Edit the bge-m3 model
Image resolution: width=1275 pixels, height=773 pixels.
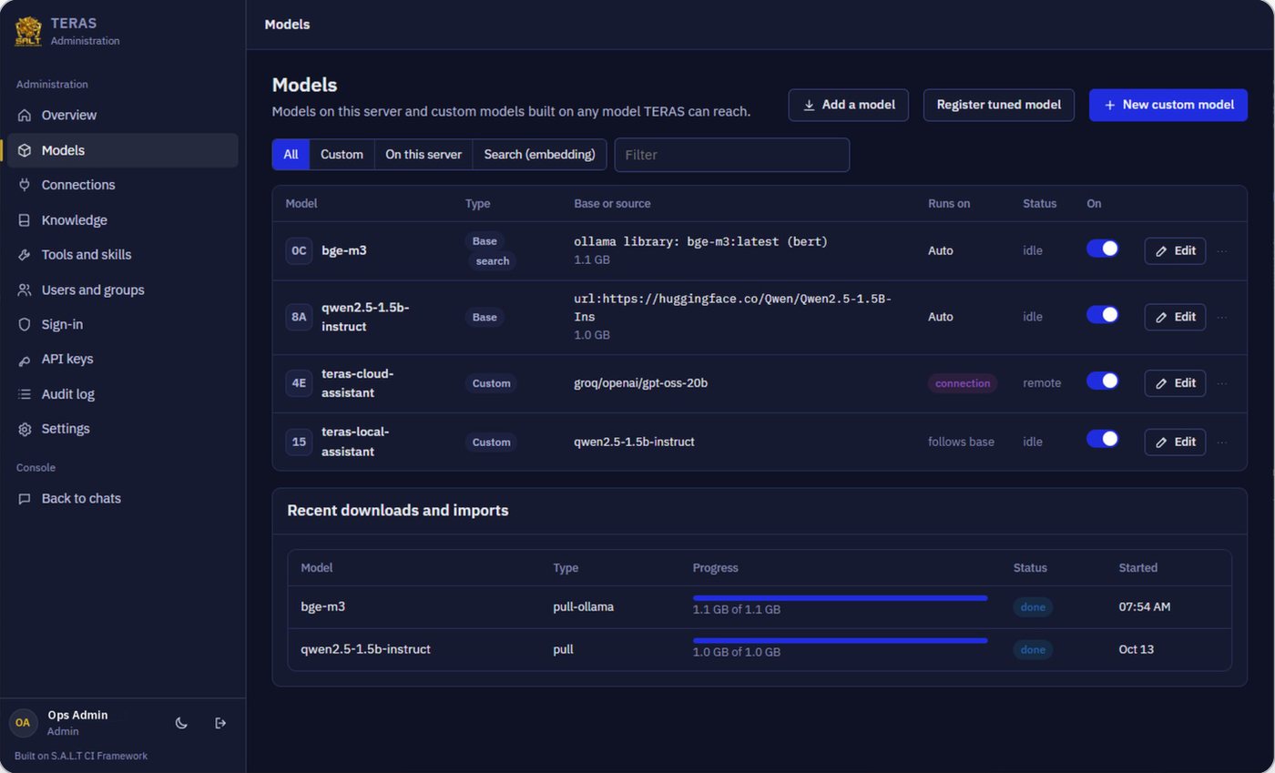[x=1175, y=250]
